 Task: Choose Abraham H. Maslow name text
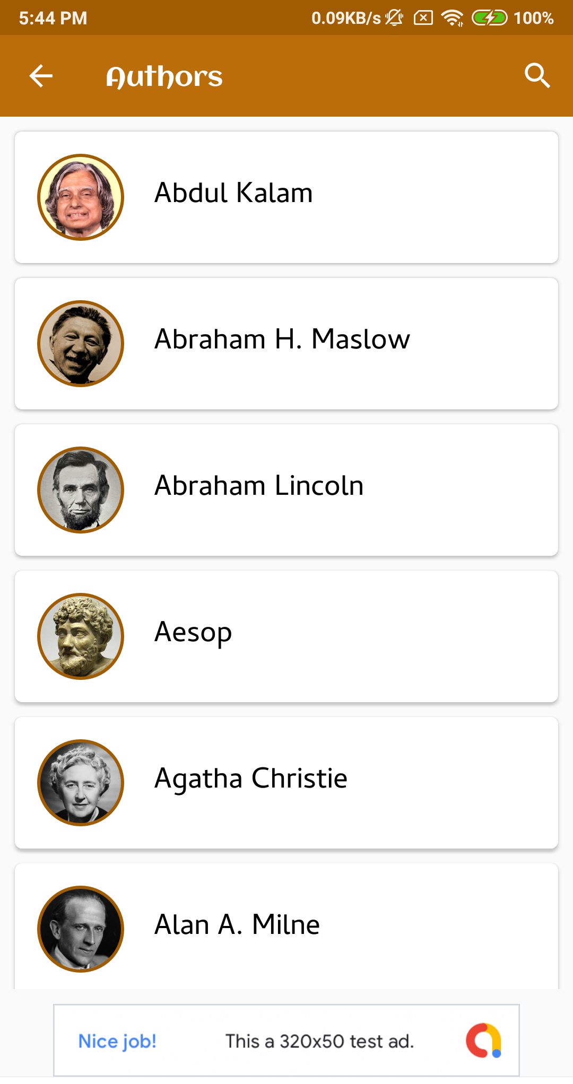coord(282,339)
